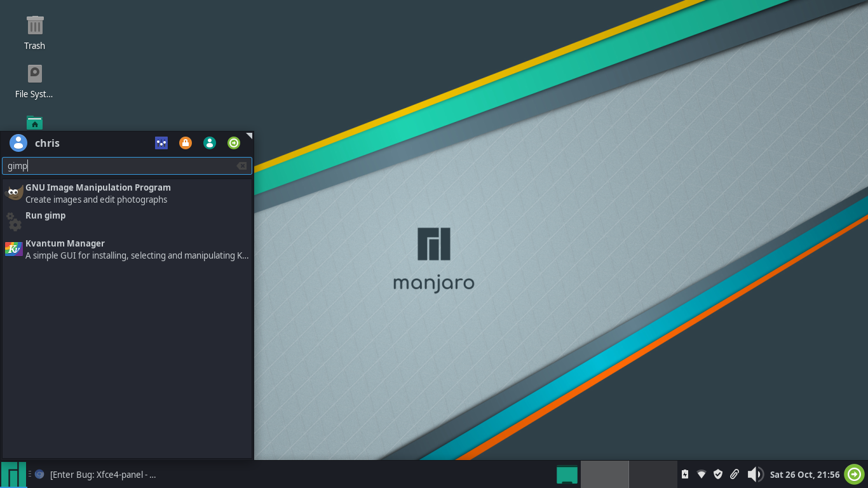Click the orange Lock Screen icon

(x=186, y=143)
